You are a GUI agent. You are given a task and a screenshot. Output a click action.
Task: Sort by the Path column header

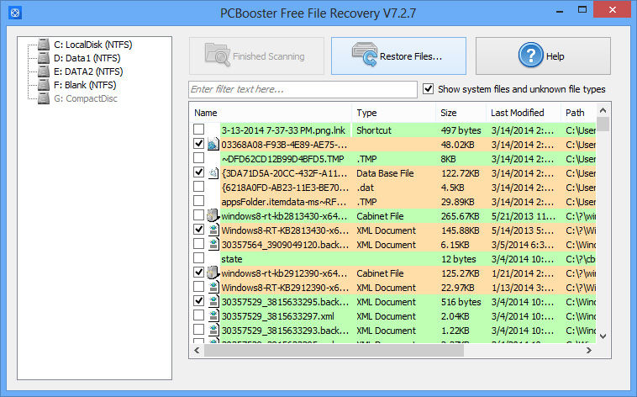(x=578, y=113)
